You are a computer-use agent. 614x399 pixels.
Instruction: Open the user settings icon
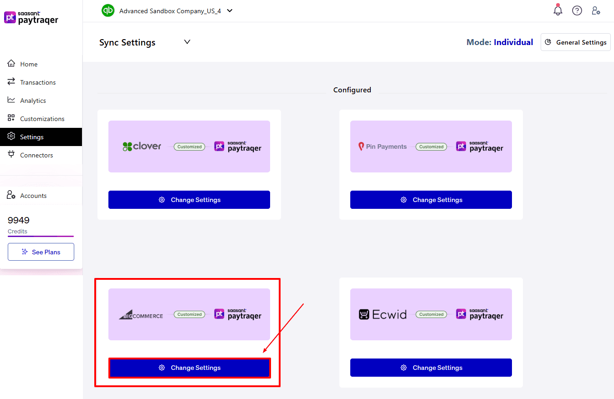coord(596,10)
